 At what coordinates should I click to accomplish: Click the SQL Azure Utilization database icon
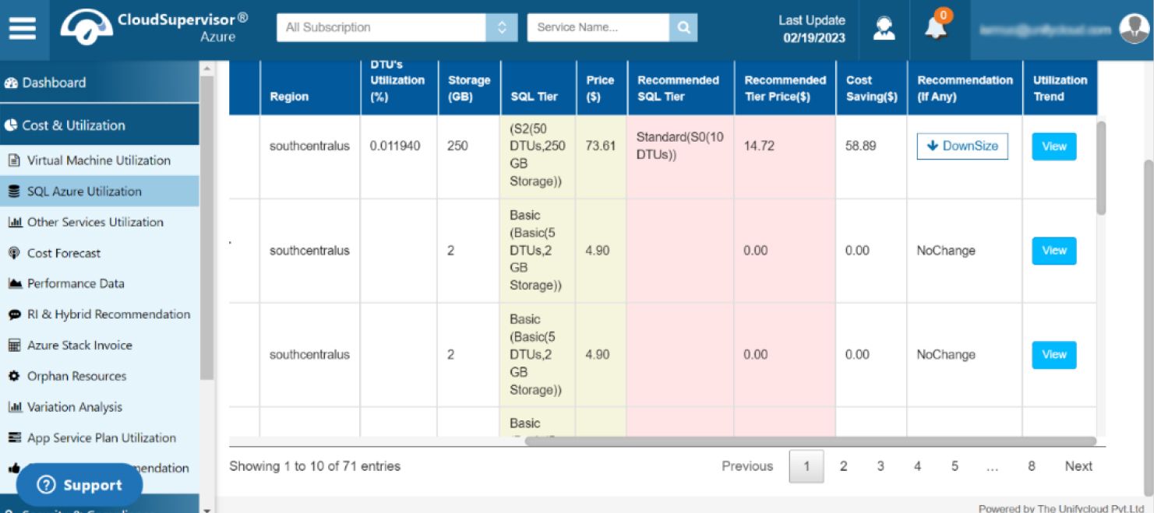tap(13, 191)
